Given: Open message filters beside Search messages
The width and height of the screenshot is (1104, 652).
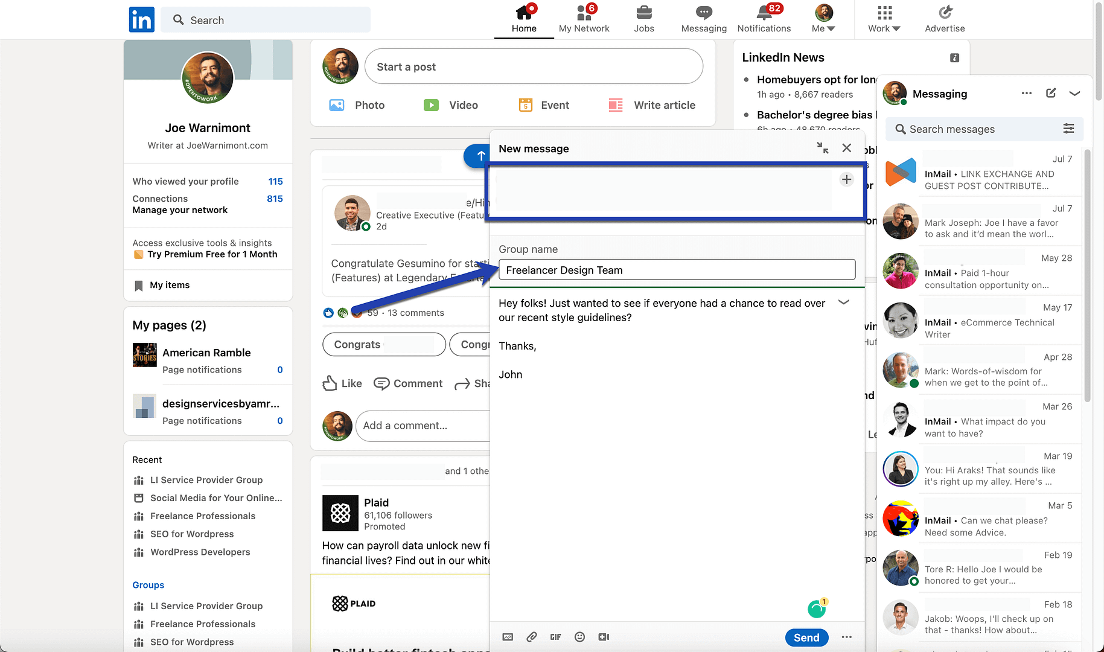Looking at the screenshot, I should pos(1069,129).
